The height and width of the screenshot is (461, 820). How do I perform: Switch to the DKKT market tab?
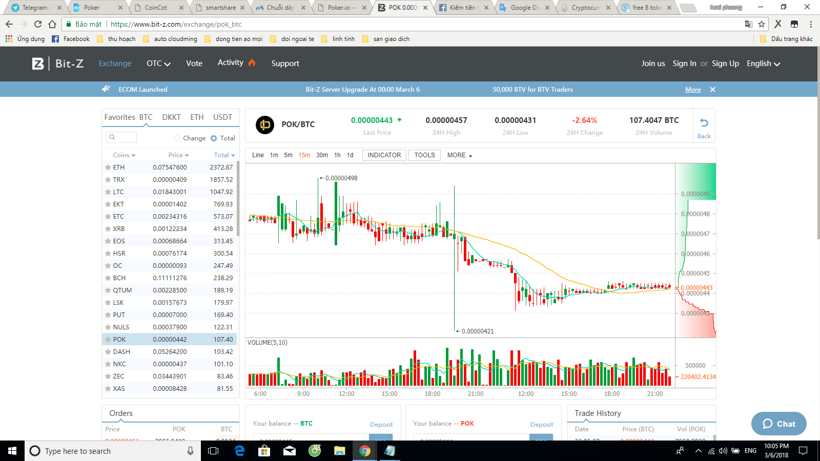(171, 117)
